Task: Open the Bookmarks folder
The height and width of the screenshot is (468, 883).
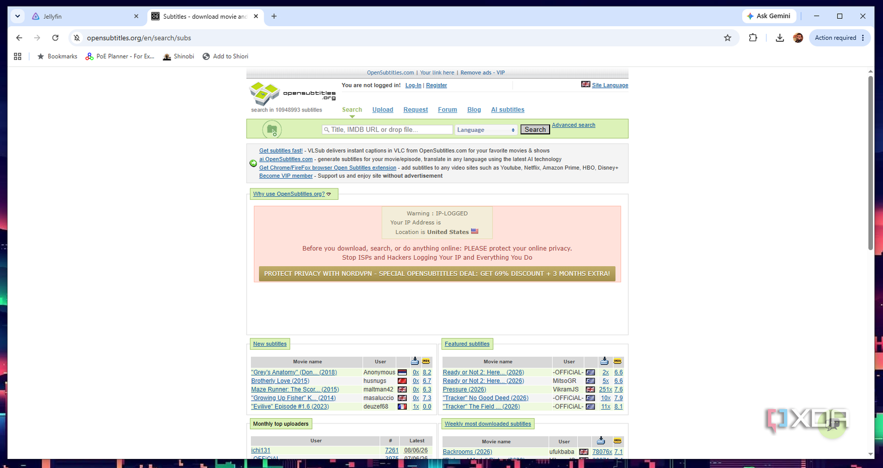Action: tap(57, 56)
